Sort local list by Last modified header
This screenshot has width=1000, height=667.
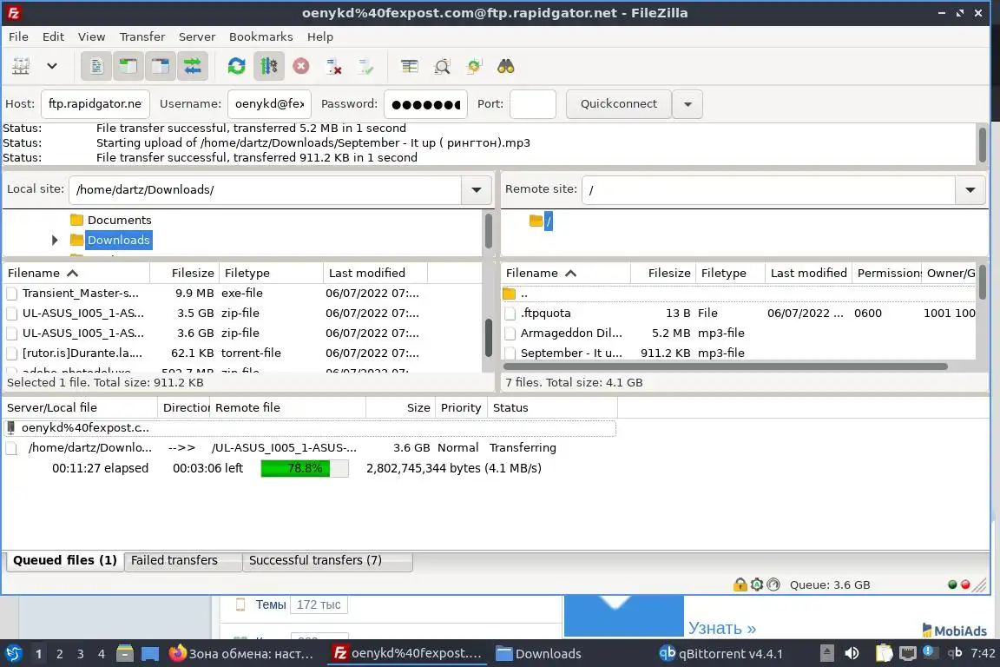click(376, 274)
